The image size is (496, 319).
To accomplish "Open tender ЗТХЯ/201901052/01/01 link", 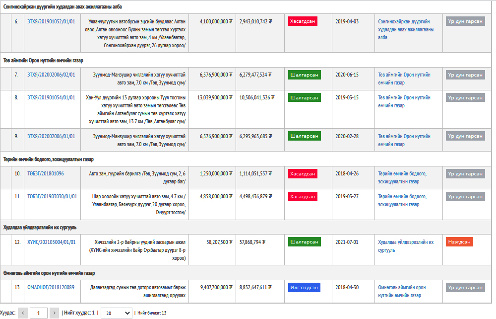I will point(51,22).
